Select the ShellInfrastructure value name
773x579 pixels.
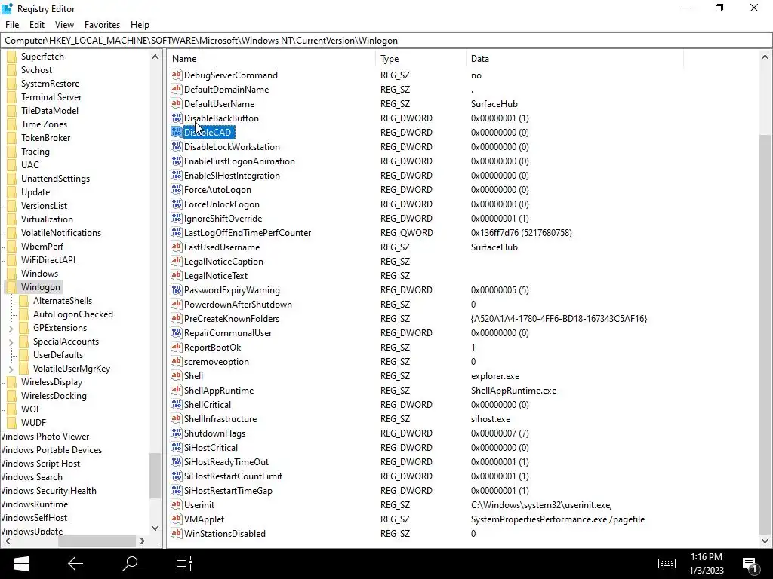click(220, 418)
